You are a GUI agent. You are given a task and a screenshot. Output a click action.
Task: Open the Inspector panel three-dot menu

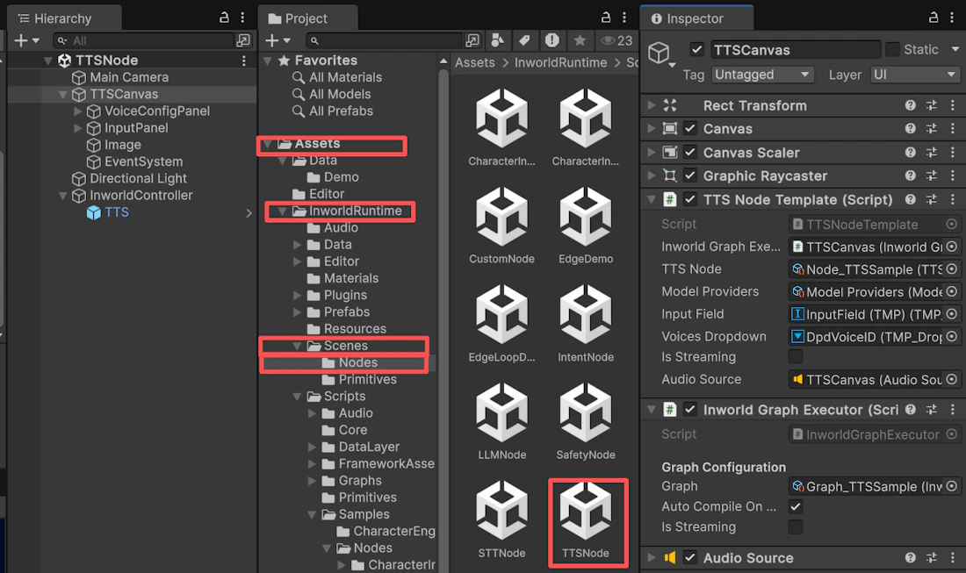pyautogui.click(x=952, y=18)
